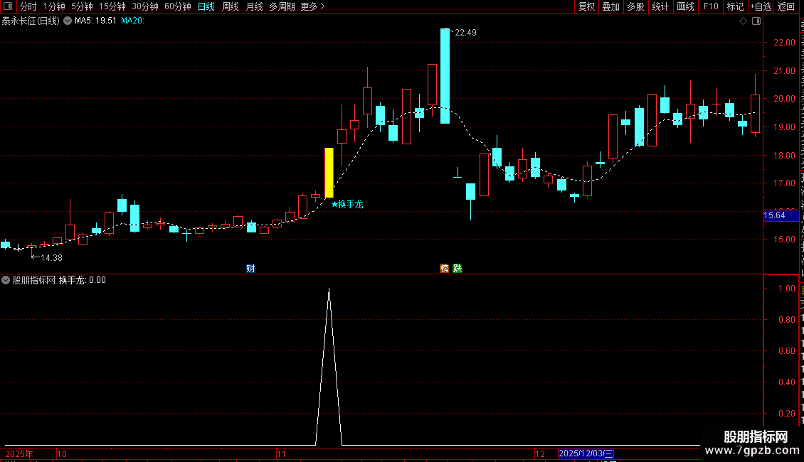Add stock via +自选 button
The height and width of the screenshot is (462, 804).
761,6
